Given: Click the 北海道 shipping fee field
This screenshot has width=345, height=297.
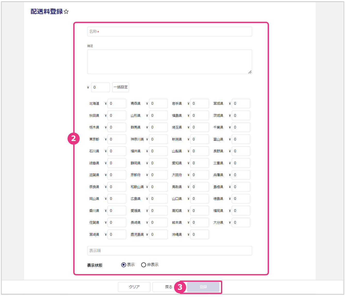Looking at the screenshot, I should (x=117, y=104).
